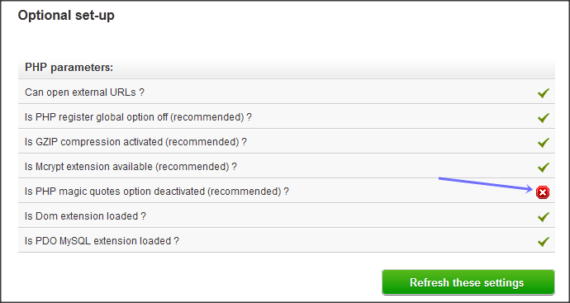Select the 'Can open external URLs ?' row
This screenshot has width=570, height=303.
pos(287,92)
